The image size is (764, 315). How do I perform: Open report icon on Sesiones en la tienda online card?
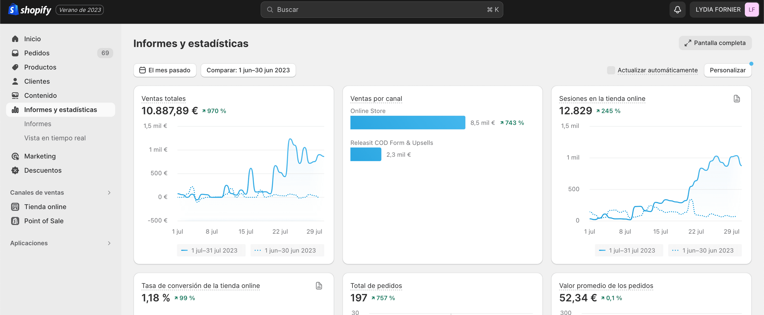(x=737, y=99)
